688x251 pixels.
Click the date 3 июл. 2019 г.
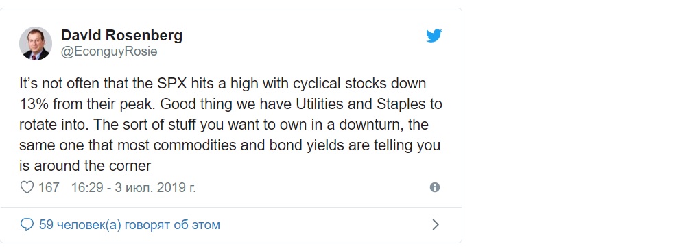[x=155, y=188]
